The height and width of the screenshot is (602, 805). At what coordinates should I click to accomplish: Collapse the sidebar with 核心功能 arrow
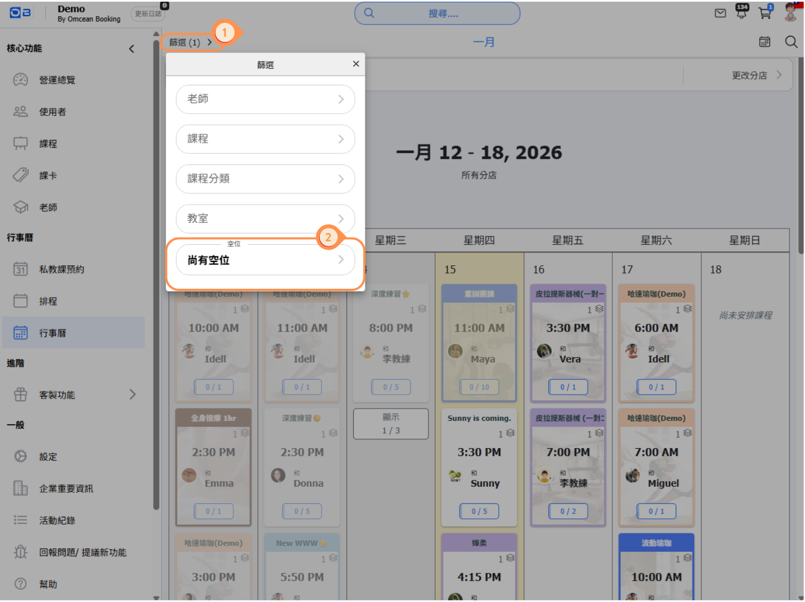coord(131,48)
